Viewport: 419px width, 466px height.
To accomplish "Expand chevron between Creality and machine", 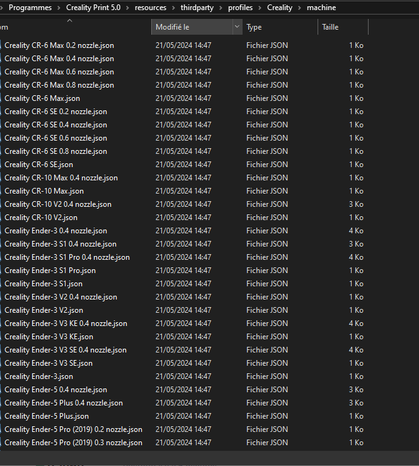I will [300, 8].
